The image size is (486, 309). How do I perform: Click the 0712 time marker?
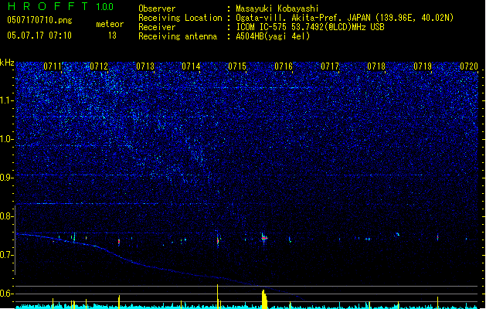pyautogui.click(x=99, y=66)
